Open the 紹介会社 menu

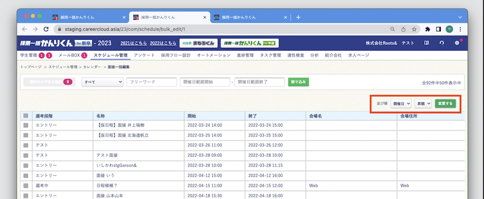click(333, 55)
